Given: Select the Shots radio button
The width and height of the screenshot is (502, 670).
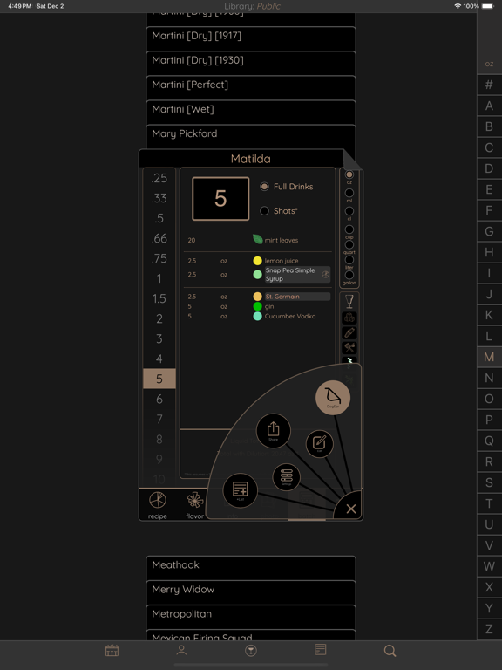Looking at the screenshot, I should [264, 210].
